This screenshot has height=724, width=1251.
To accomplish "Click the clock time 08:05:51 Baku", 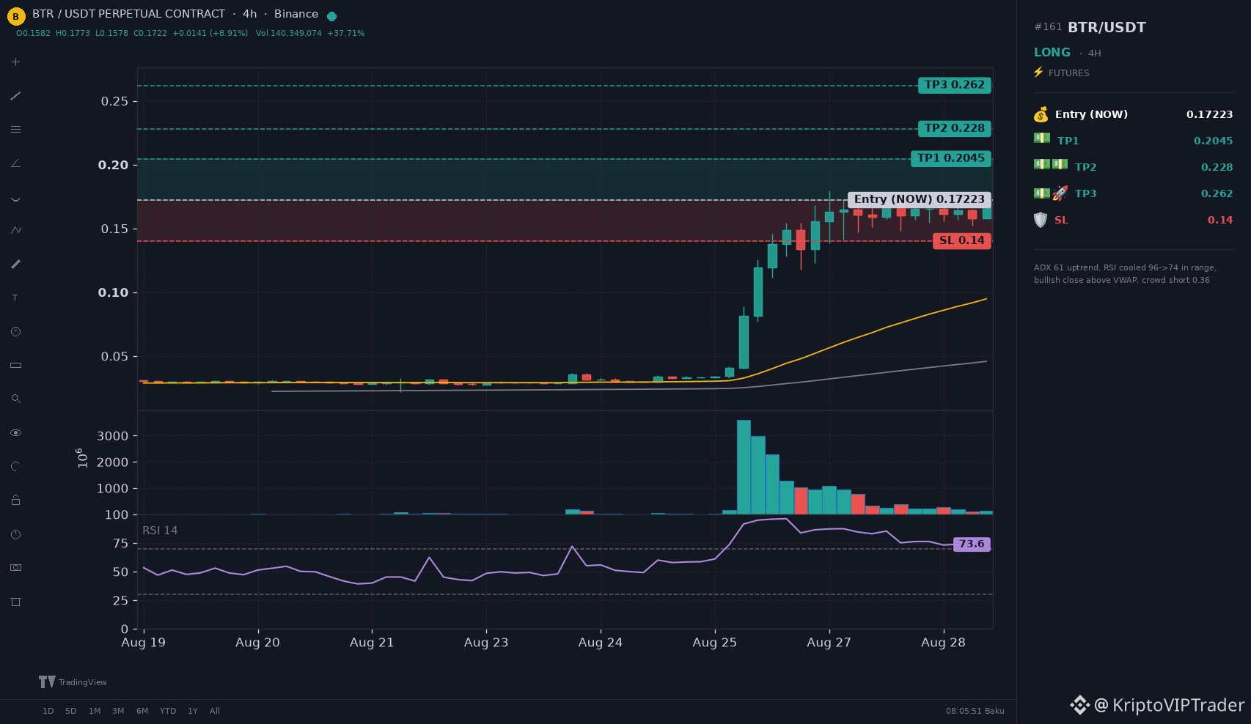I will click(975, 711).
